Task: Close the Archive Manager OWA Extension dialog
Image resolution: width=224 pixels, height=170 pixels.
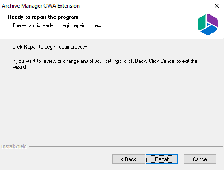Action: coord(217,6)
